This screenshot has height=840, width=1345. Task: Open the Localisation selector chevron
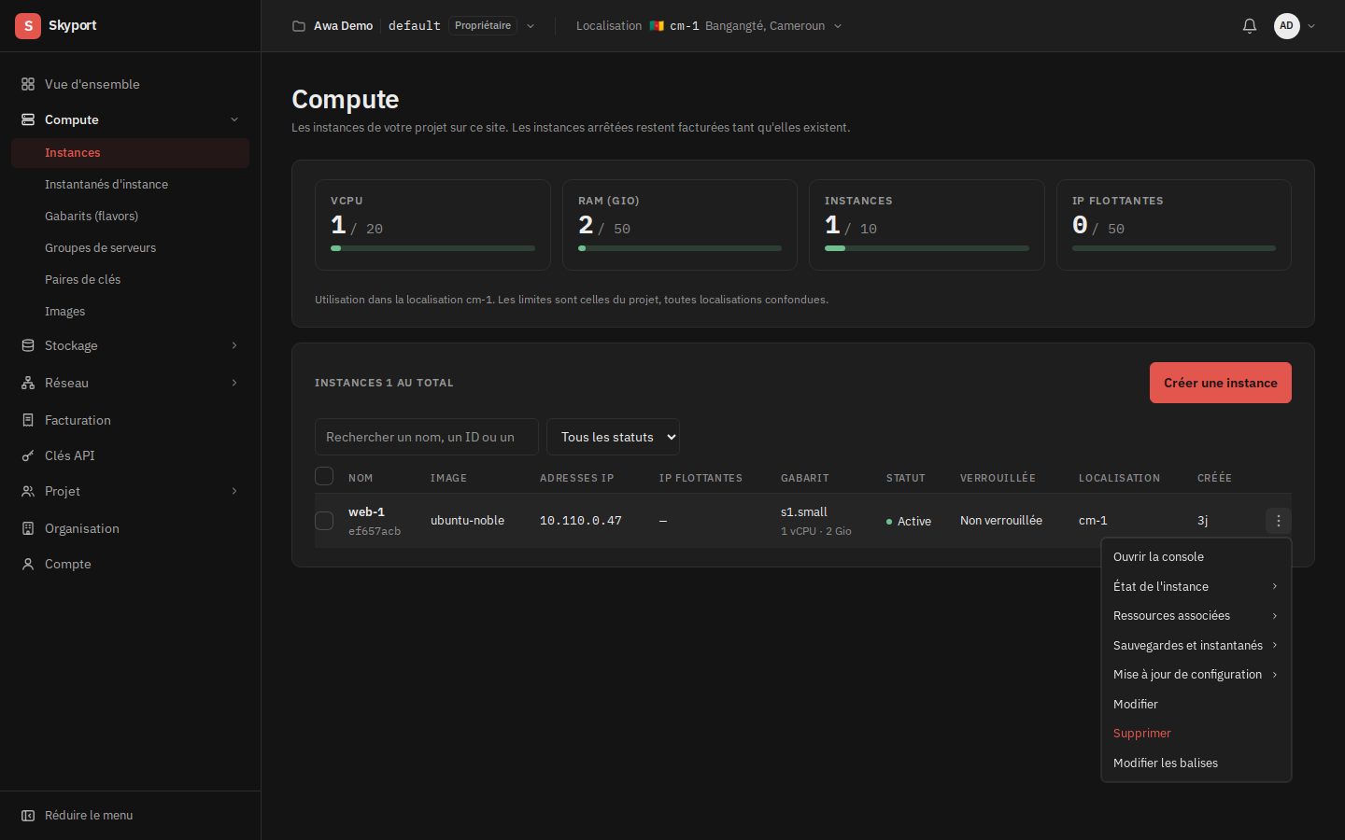[838, 26]
